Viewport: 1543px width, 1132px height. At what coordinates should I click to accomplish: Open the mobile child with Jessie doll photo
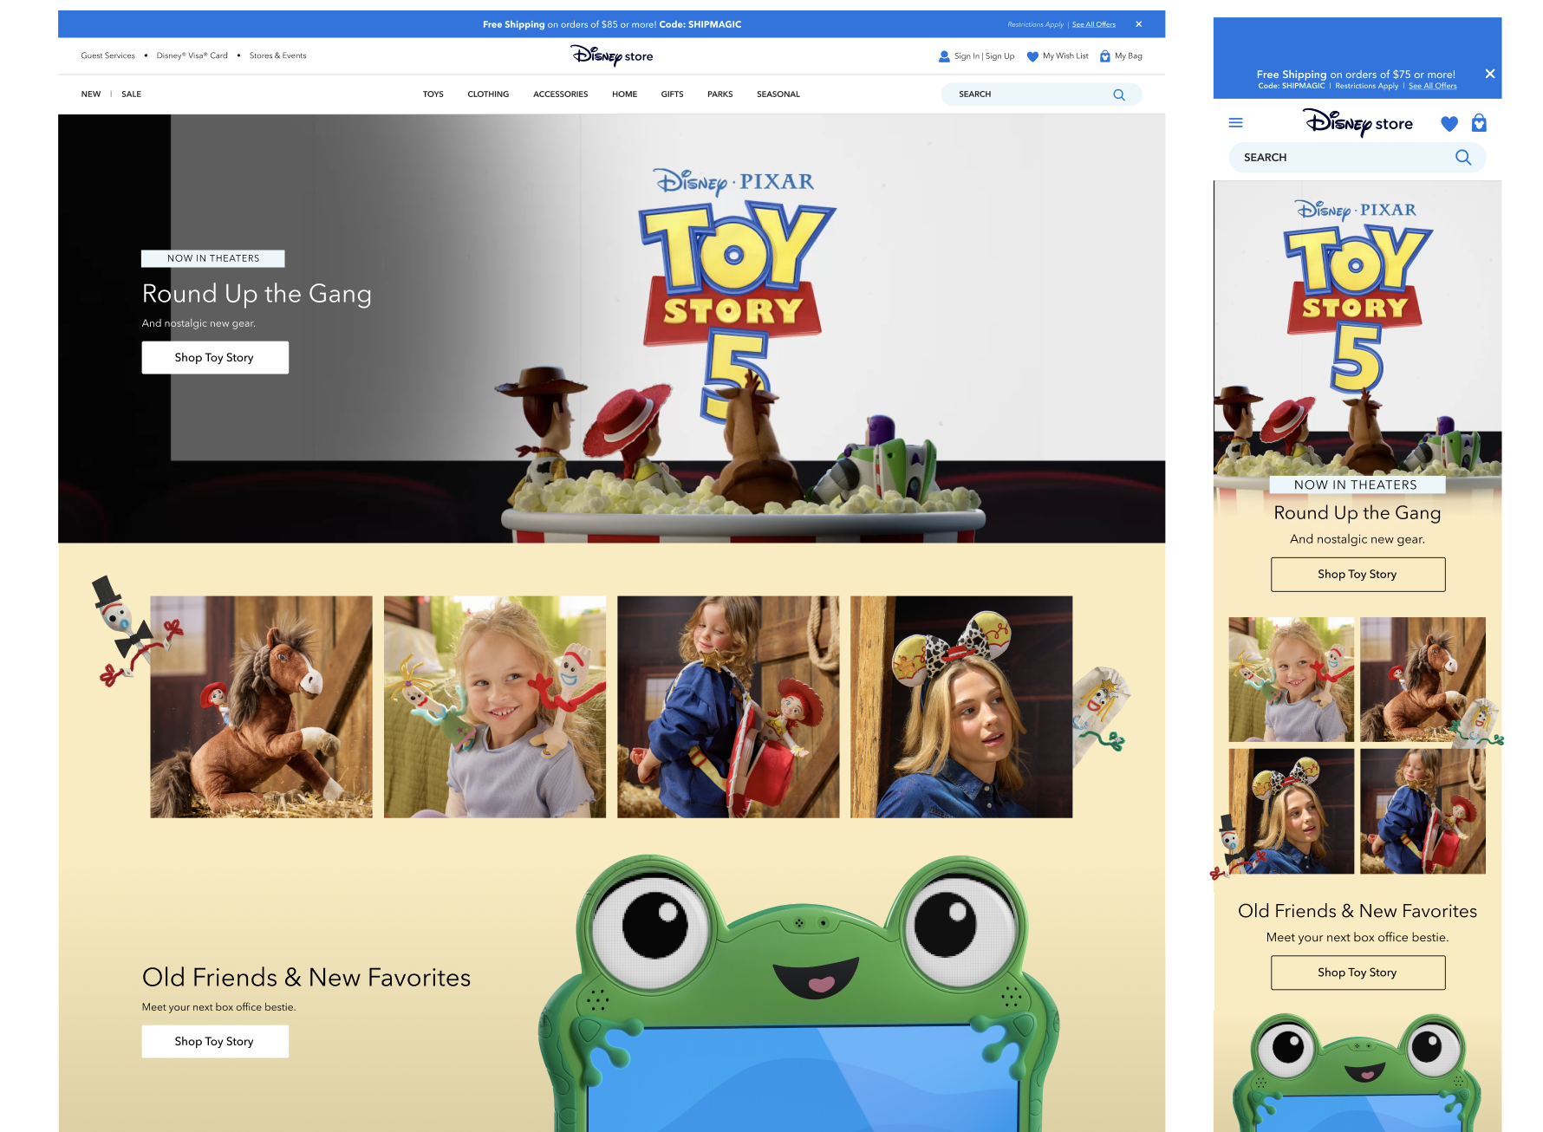click(x=1423, y=811)
